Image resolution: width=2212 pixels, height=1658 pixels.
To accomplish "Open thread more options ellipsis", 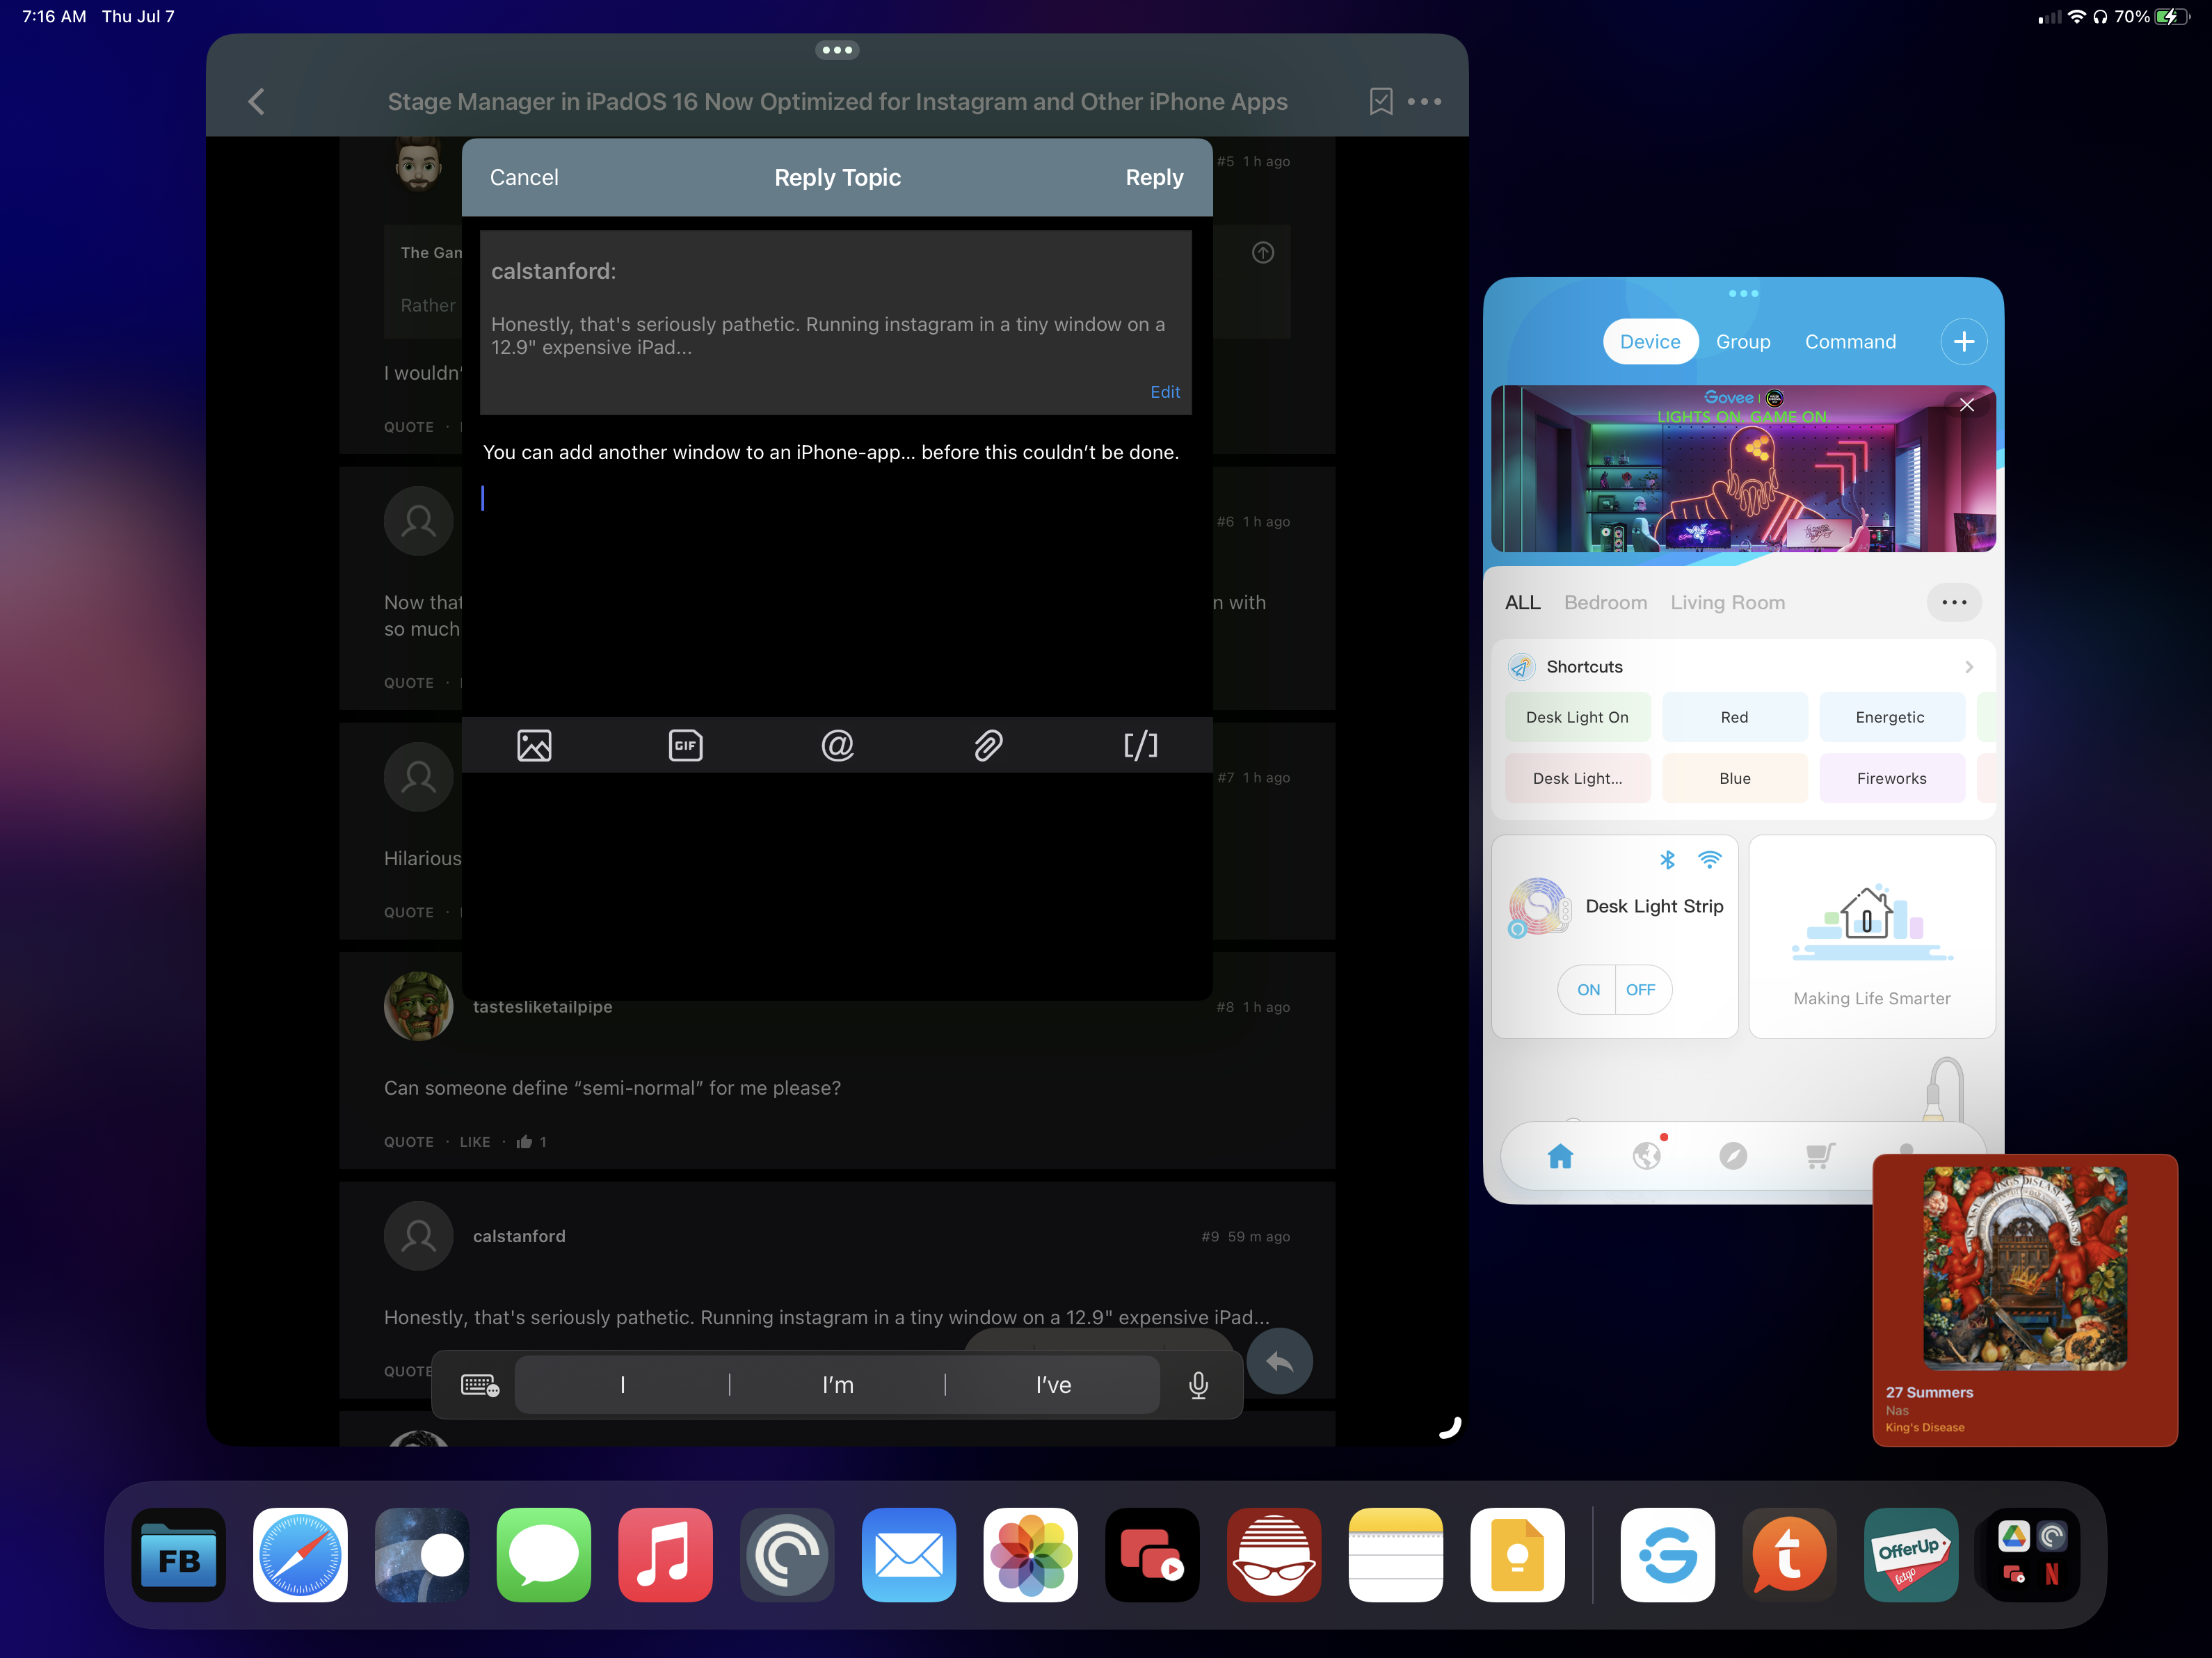I will pos(1424,101).
